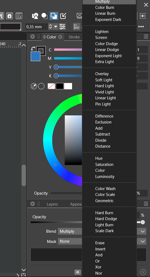The height and width of the screenshot is (277, 150).
Task: Pick a color with the eyedropper icon
Action: 34,86
